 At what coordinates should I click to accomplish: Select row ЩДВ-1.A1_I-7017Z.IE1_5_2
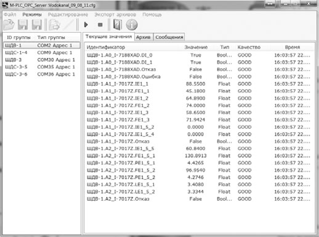[x=200, y=127]
